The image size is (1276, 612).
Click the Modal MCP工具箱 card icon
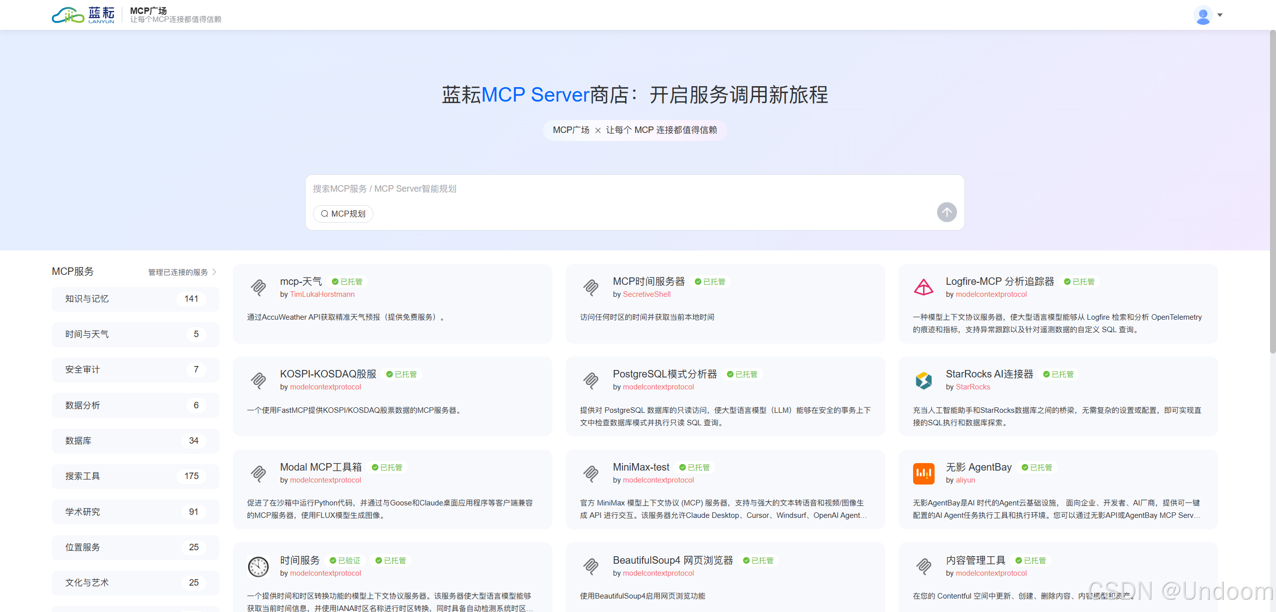258,474
